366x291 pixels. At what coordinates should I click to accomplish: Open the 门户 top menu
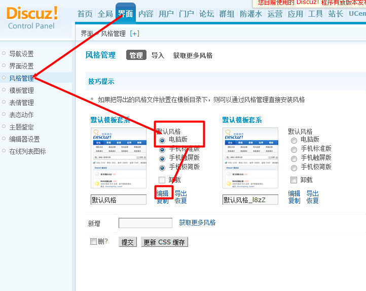[187, 14]
